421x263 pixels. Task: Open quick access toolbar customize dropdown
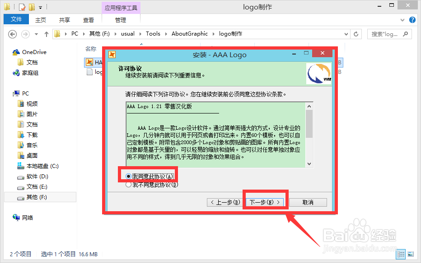40,7
